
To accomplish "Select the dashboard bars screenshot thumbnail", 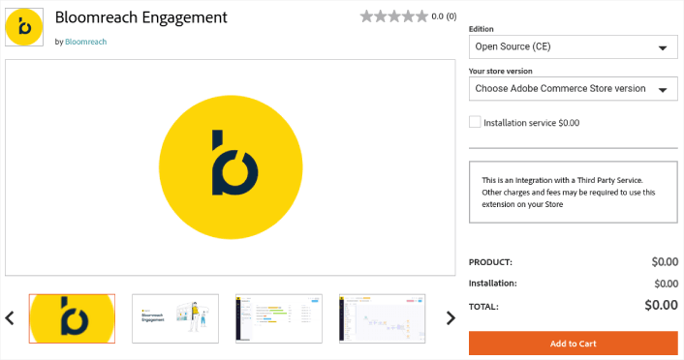I will coord(279,318).
